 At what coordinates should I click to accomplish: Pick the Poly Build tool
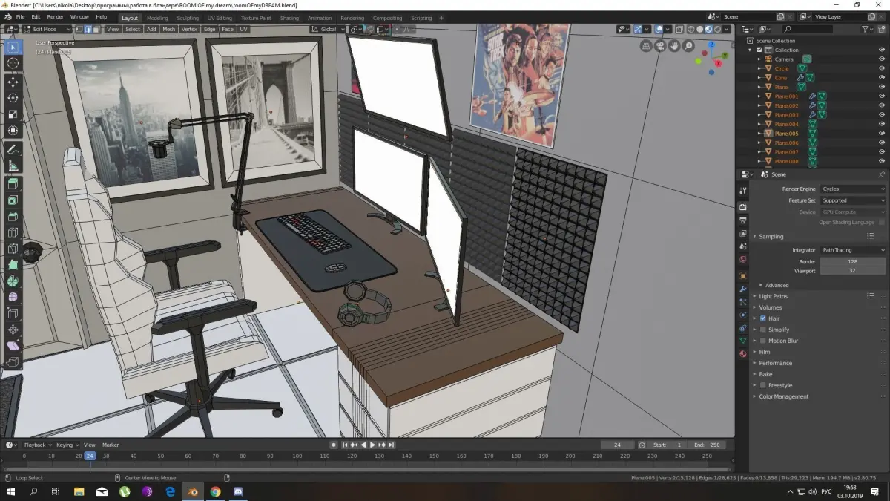(x=13, y=266)
